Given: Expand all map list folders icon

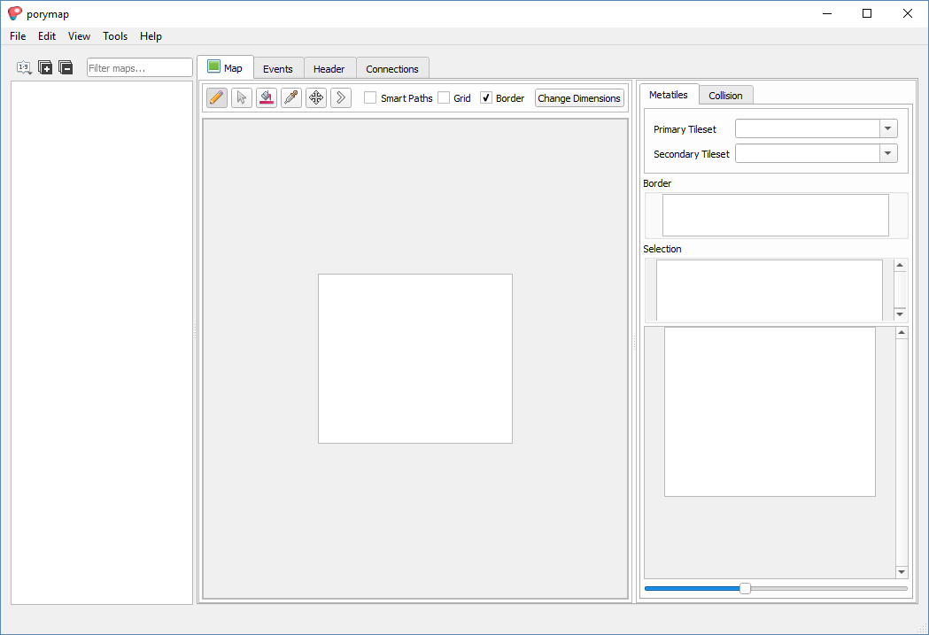Looking at the screenshot, I should (x=45, y=67).
